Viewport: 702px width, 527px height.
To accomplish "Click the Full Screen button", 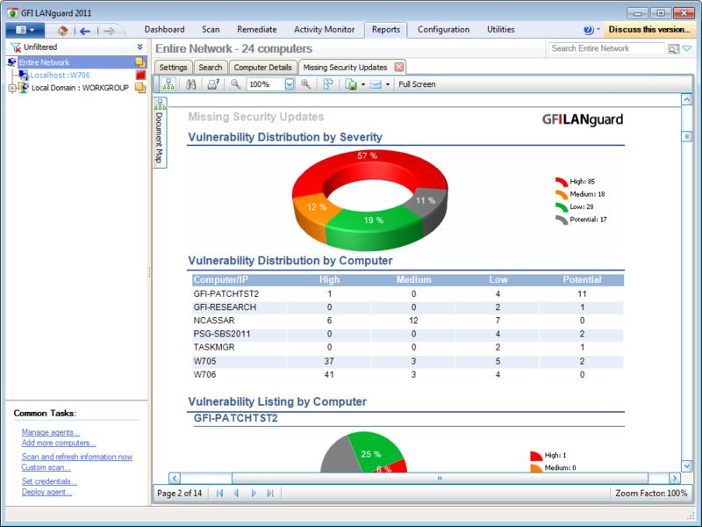I will point(417,84).
